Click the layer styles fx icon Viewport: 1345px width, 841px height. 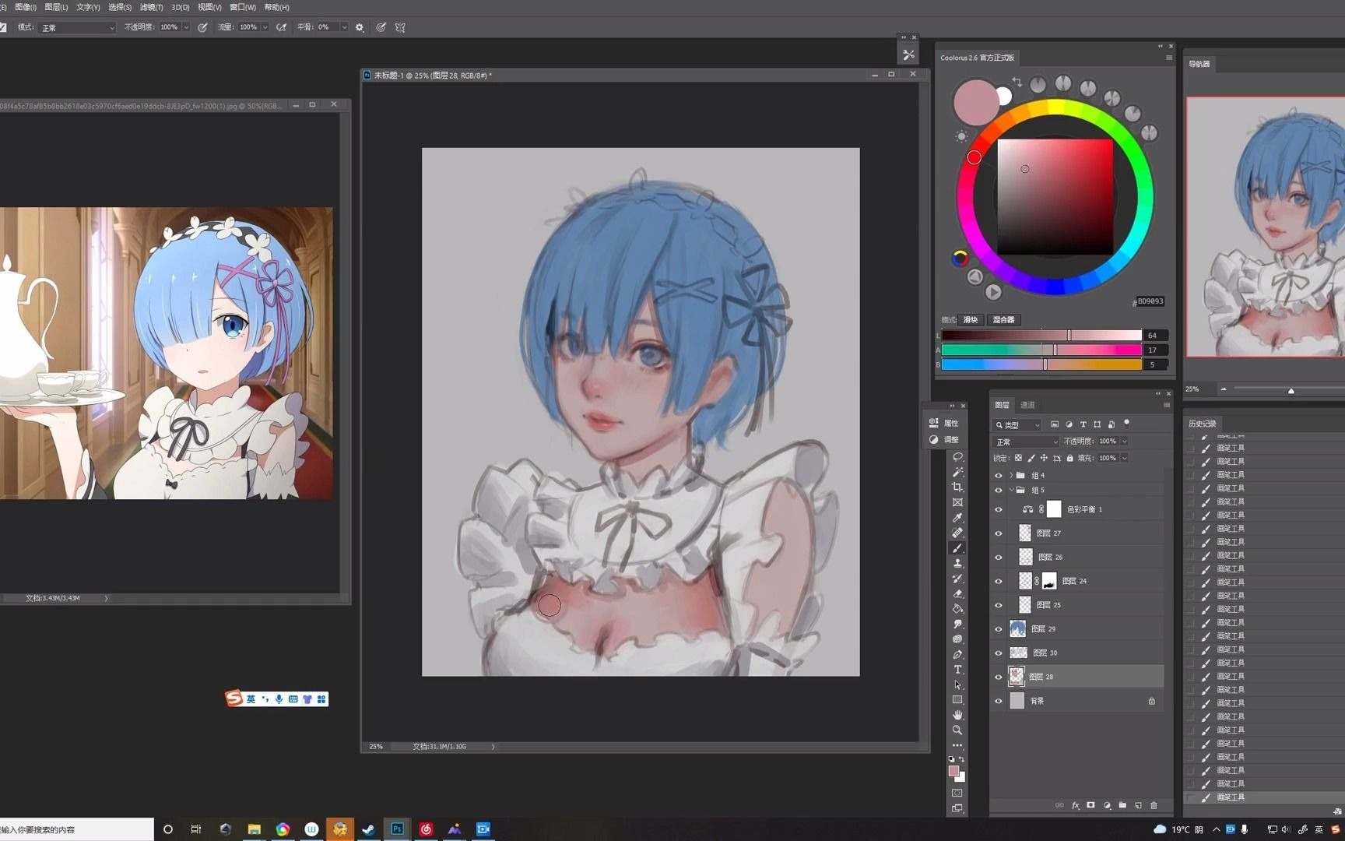tap(1076, 805)
